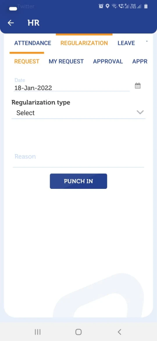This screenshot has height=341, width=157.
Task: Select the REGULARIZATION tab
Action: click(x=84, y=43)
